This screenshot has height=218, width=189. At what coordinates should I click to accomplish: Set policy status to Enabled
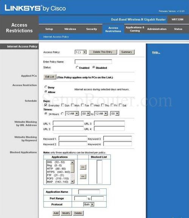click(x=77, y=67)
